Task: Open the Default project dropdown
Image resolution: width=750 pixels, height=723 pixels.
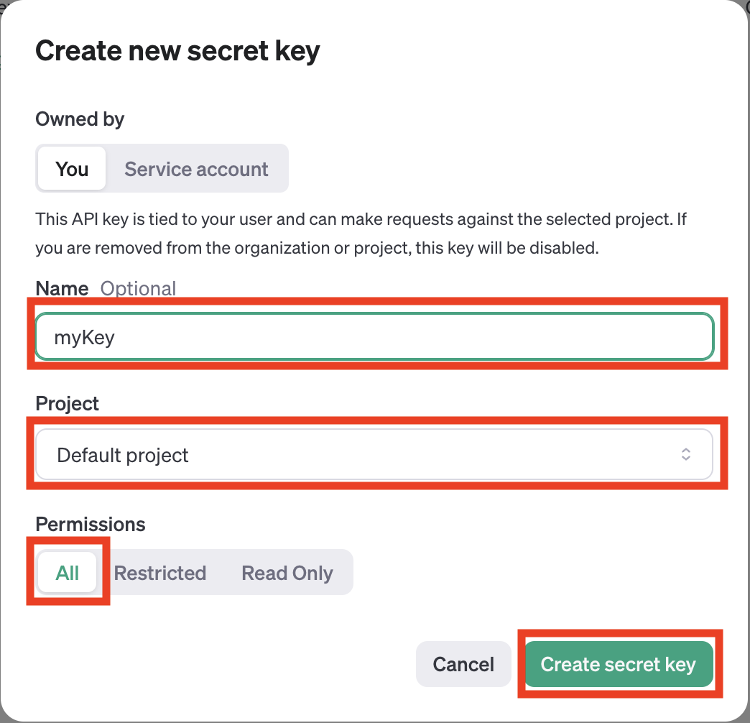Action: 374,454
